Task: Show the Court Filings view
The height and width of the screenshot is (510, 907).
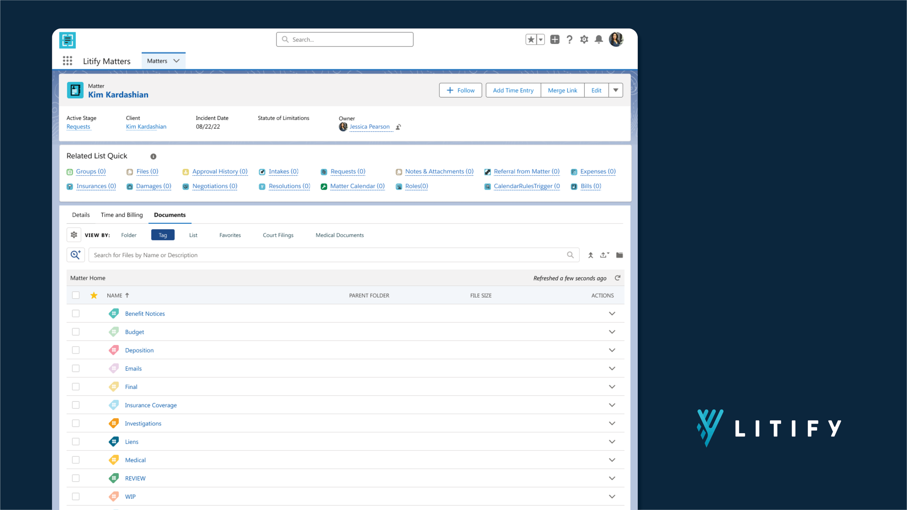Action: pos(278,235)
